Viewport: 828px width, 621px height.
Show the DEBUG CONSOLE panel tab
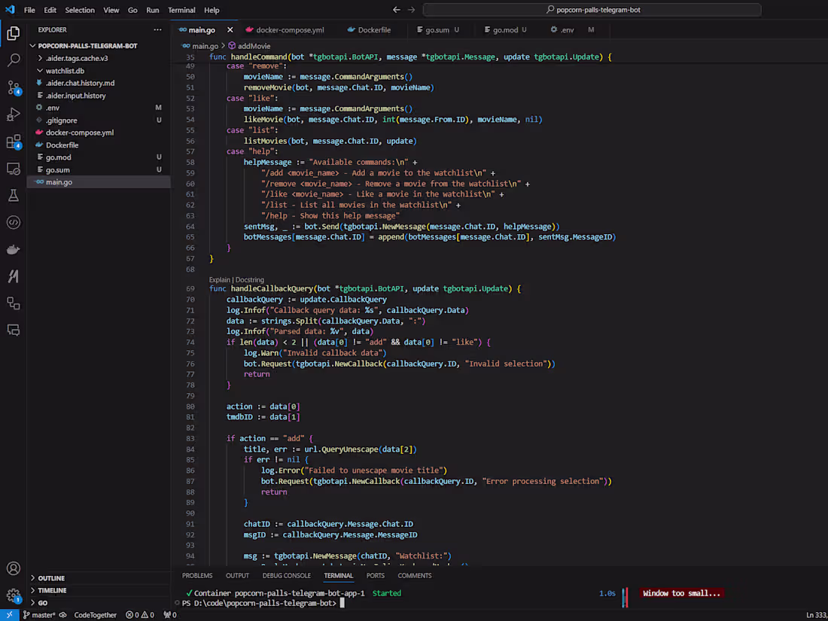(x=286, y=576)
